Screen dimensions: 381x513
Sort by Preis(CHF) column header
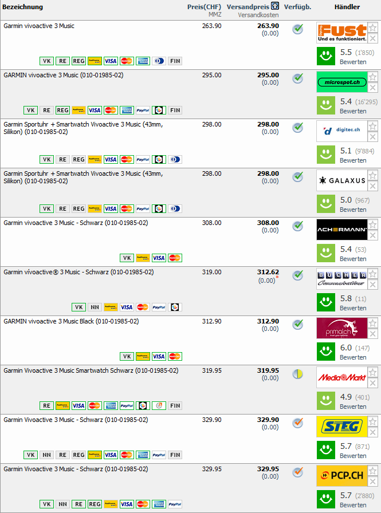pyautogui.click(x=204, y=7)
